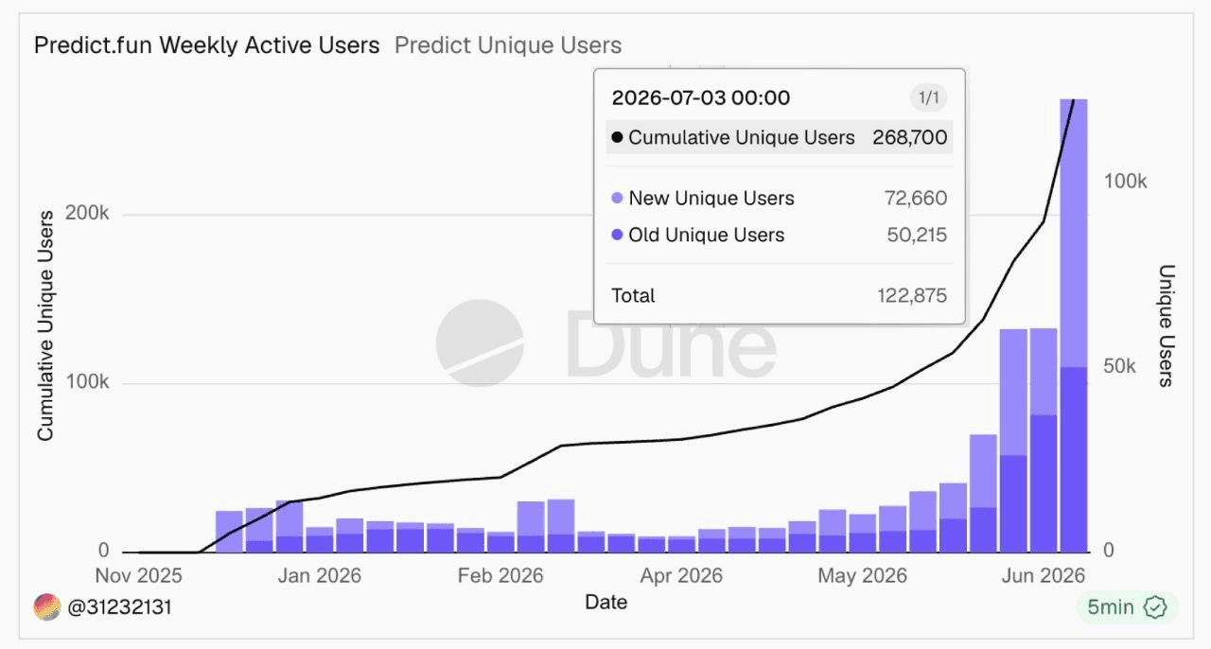Viewport: 1211px width, 649px height.
Task: Click the Nov 2025 x-axis date label
Action: pos(139,575)
